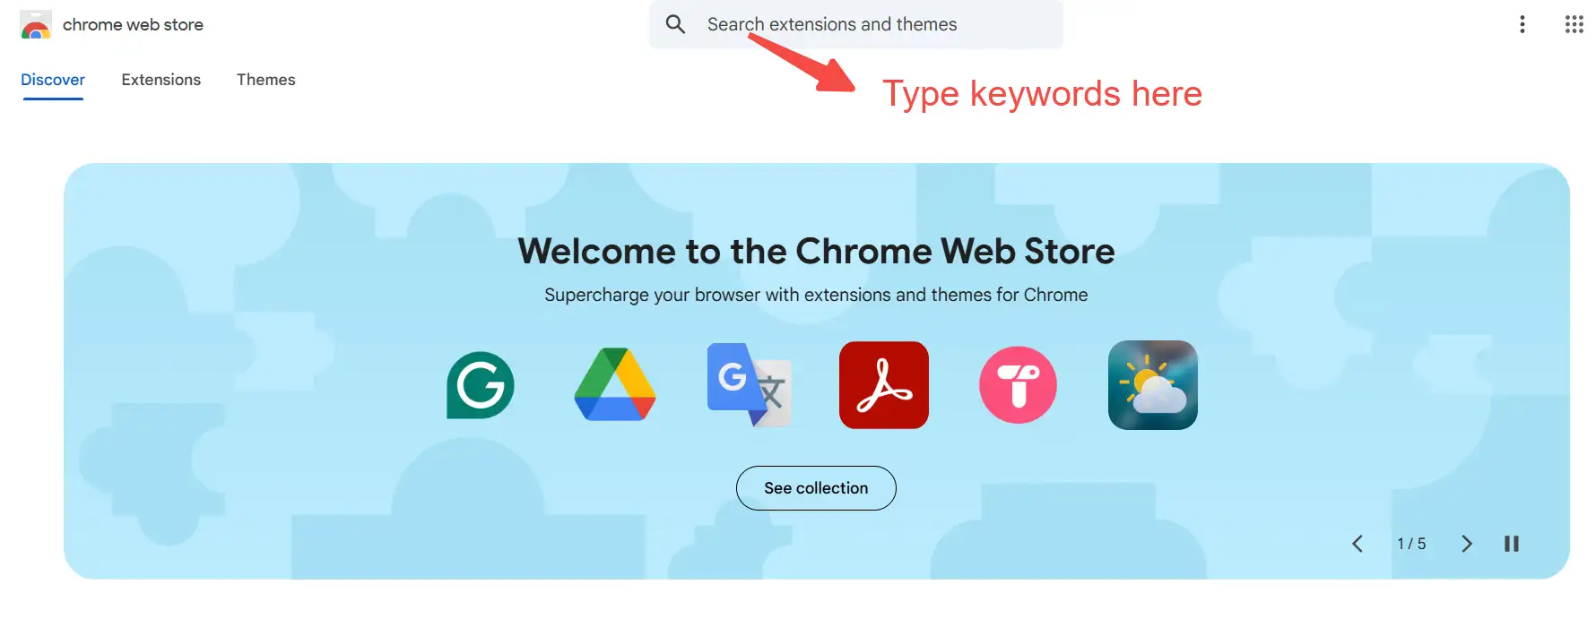1596x627 pixels.
Task: Open the weather extension icon
Action: [x=1153, y=385]
